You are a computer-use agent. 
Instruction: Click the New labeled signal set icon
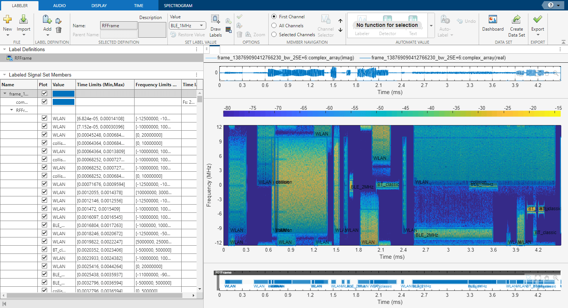click(7, 20)
